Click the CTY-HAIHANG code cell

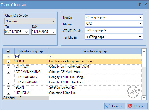(x=31, y=78)
